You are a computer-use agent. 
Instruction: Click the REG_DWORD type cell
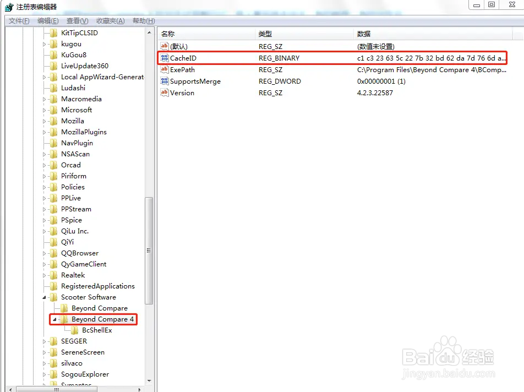click(280, 81)
